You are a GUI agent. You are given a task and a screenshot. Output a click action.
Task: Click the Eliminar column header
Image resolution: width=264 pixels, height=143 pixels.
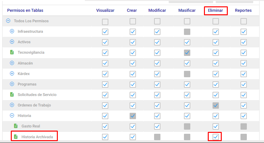(x=215, y=10)
